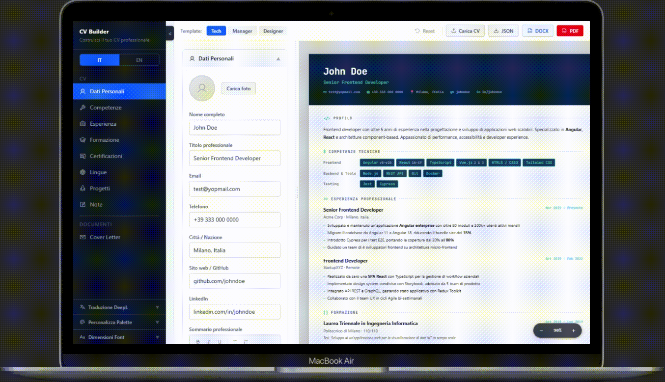Click the LinkedIn input field
Image resolution: width=665 pixels, height=382 pixels.
tap(235, 312)
